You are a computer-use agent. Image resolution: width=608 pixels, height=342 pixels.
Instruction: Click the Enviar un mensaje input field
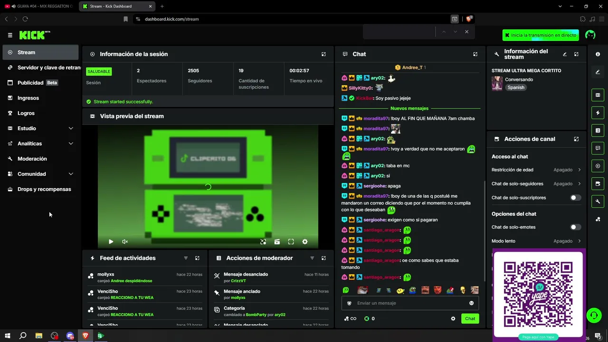410,303
